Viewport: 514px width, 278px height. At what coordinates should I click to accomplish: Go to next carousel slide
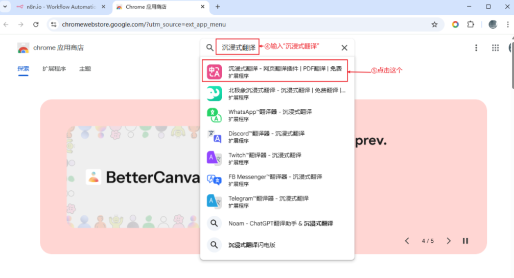click(449, 241)
